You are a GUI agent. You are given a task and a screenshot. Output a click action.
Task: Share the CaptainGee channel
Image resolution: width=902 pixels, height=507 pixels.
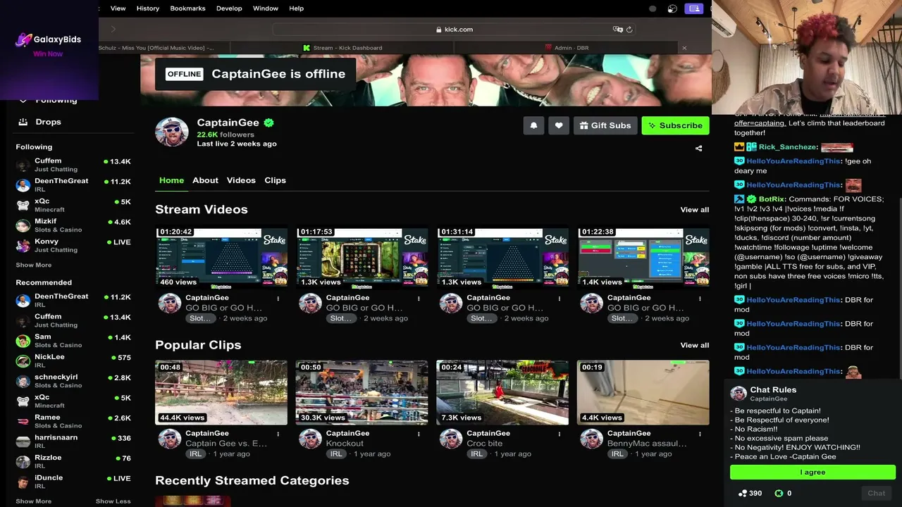pyautogui.click(x=698, y=149)
